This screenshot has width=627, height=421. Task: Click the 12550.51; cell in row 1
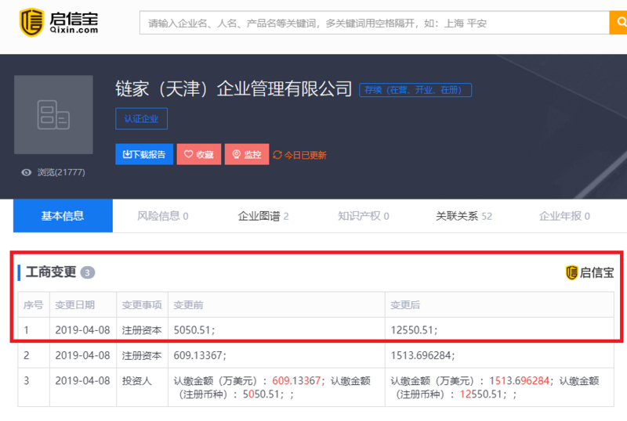coord(499,330)
